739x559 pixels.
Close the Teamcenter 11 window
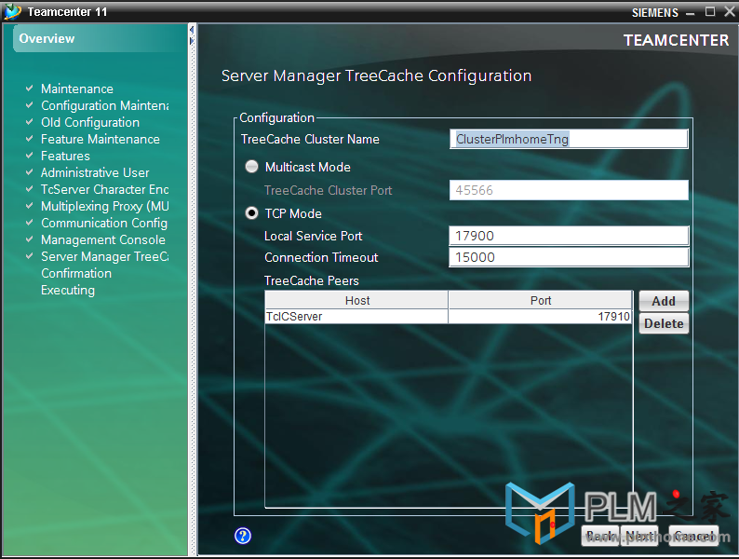730,12
